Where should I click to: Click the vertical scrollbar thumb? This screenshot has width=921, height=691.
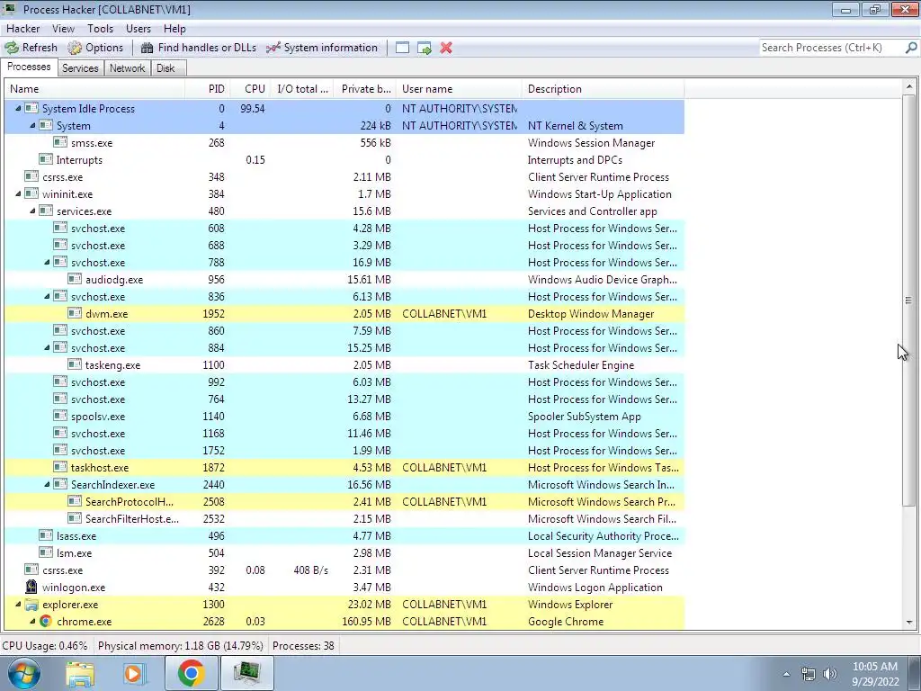(x=908, y=301)
